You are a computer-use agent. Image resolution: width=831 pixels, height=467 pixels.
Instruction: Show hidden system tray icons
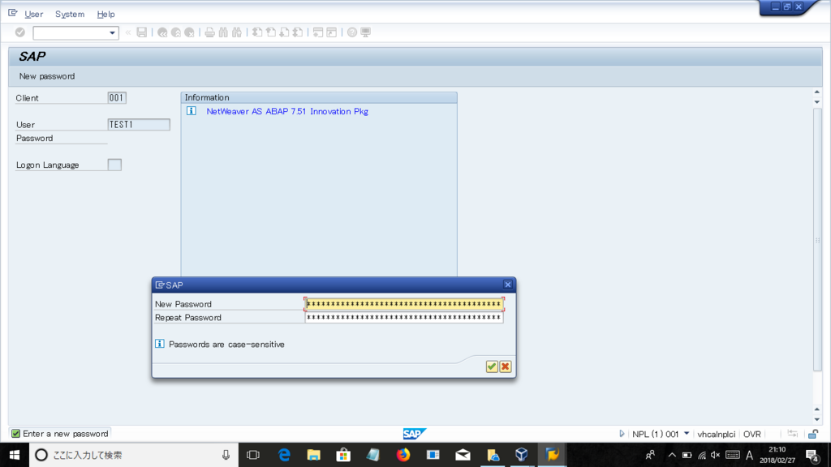click(x=671, y=455)
